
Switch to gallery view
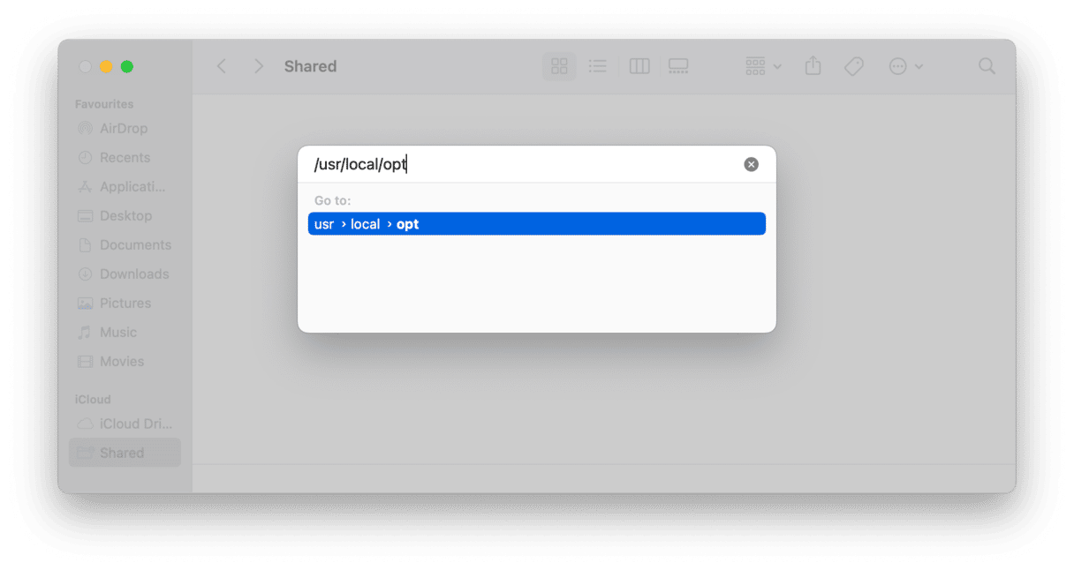(x=678, y=66)
